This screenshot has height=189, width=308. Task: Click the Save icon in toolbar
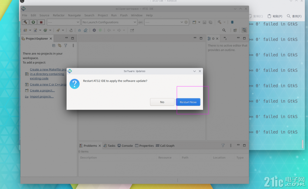coord(204,22)
